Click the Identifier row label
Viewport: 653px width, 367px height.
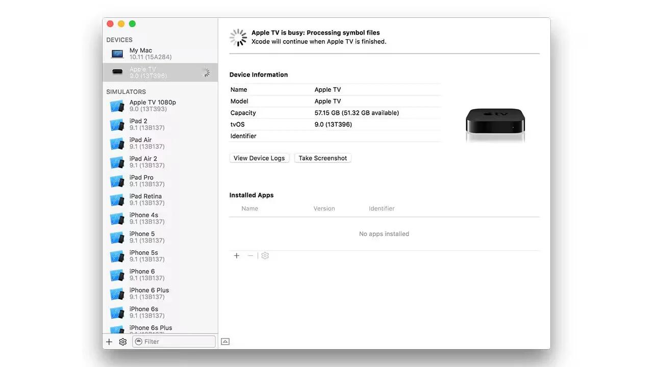click(243, 136)
